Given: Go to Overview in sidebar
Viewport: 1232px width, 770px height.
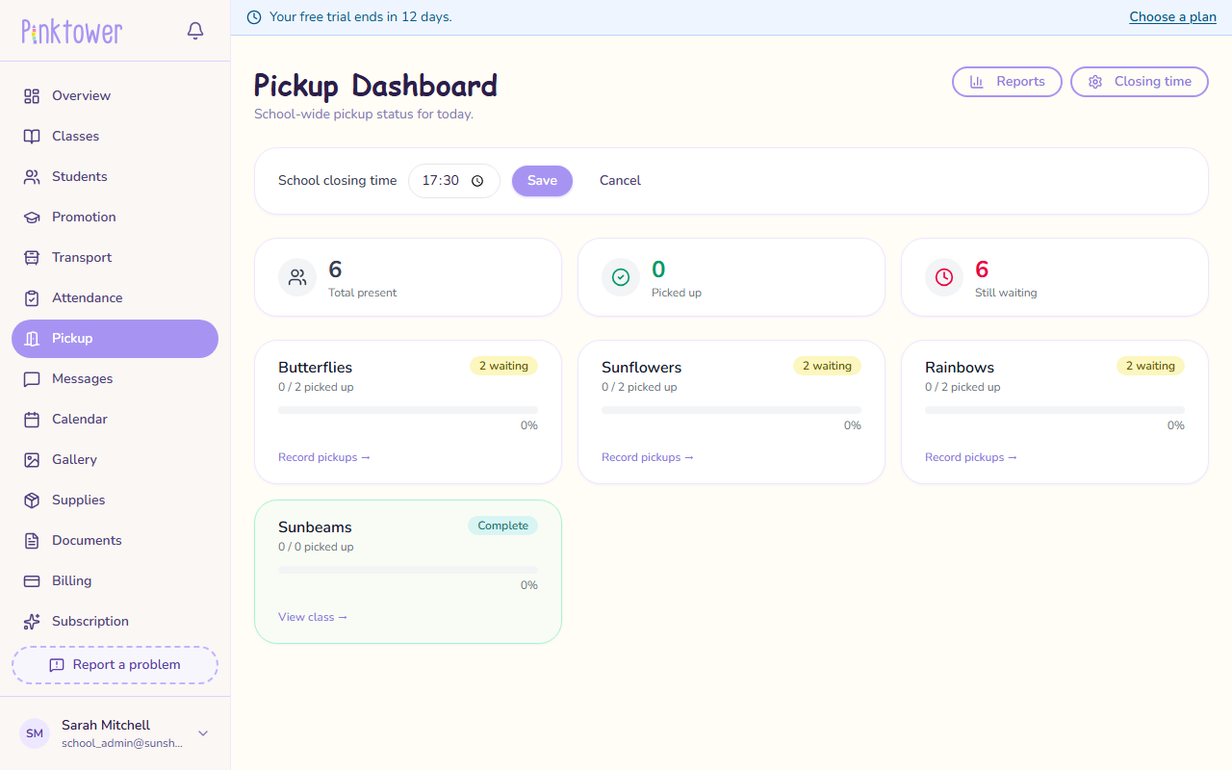Looking at the screenshot, I should (115, 96).
